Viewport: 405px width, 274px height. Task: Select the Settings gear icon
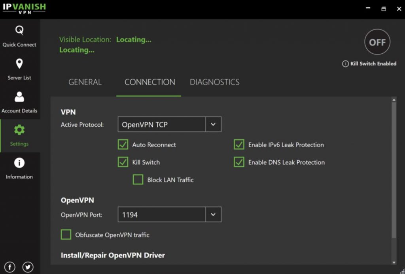point(19,130)
